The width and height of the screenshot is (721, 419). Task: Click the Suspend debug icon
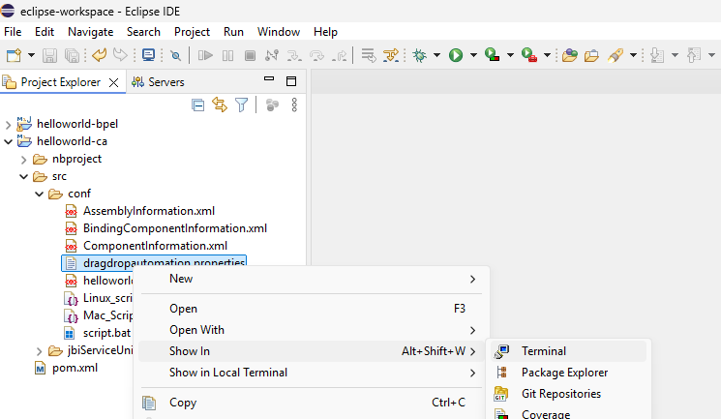(x=227, y=56)
